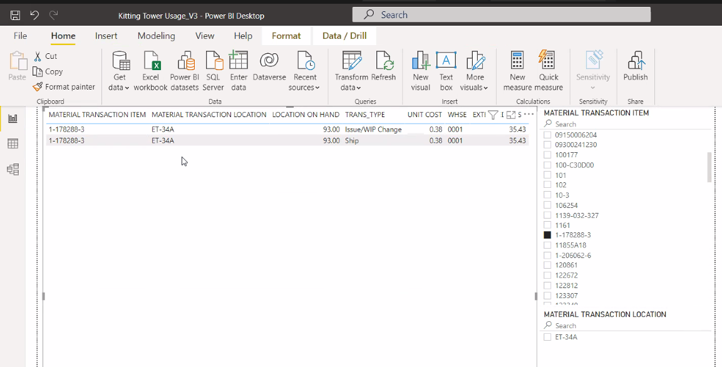Click the Enter data table icon

tap(239, 60)
